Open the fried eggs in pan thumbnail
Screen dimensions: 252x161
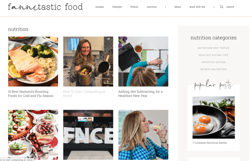[x=214, y=118]
